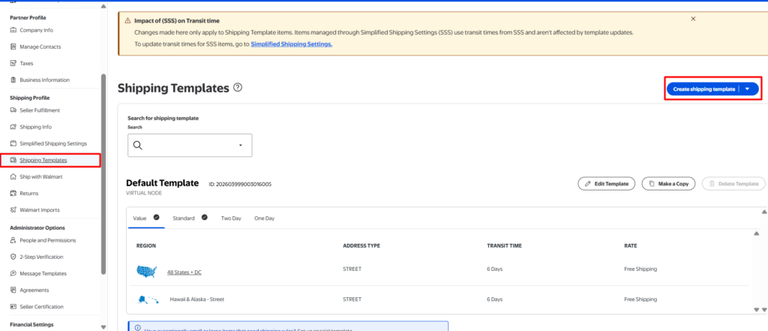Select the Value shipping tab
Image resolution: width=768 pixels, height=331 pixels.
[146, 218]
